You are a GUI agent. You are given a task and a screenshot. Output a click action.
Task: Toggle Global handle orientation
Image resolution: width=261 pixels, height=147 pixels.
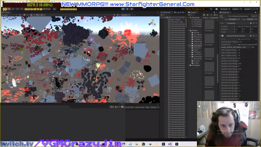point(47,9)
